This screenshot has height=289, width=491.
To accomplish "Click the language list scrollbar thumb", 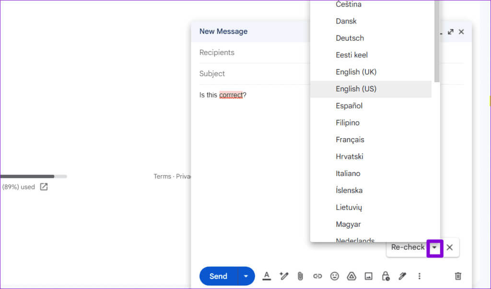I will pyautogui.click(x=437, y=41).
